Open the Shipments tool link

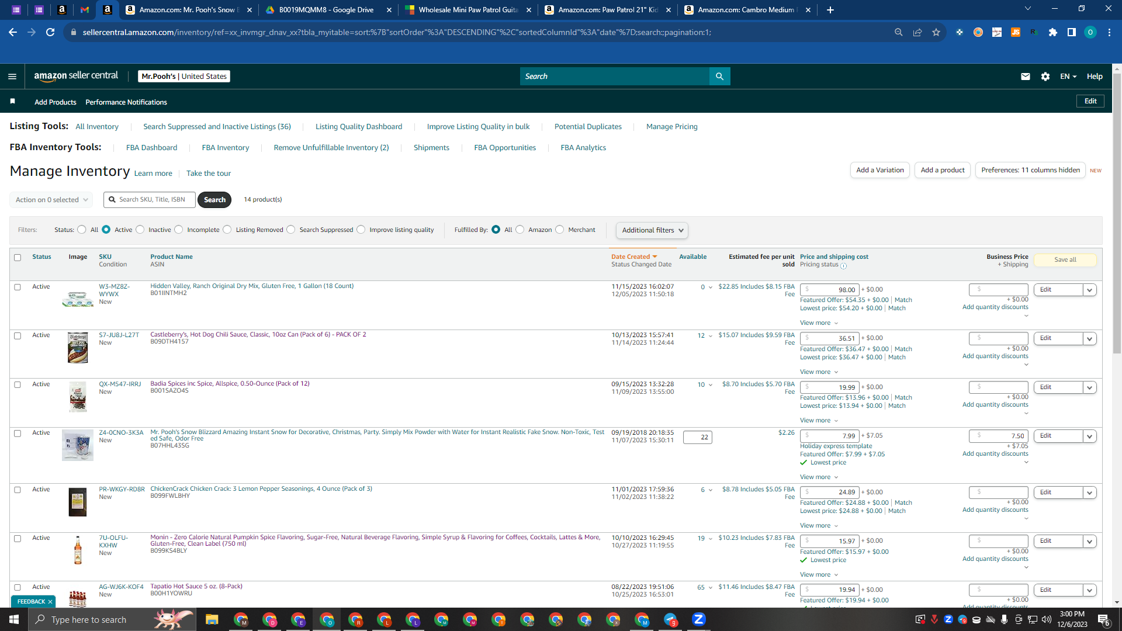(x=431, y=148)
